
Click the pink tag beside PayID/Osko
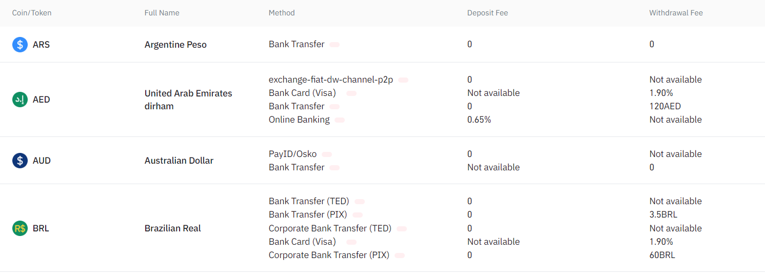327,154
